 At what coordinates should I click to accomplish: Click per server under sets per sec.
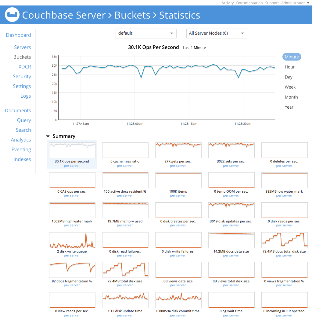[x=231, y=166]
